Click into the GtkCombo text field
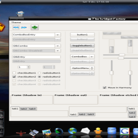 pyautogui.click(x=34, y=46)
